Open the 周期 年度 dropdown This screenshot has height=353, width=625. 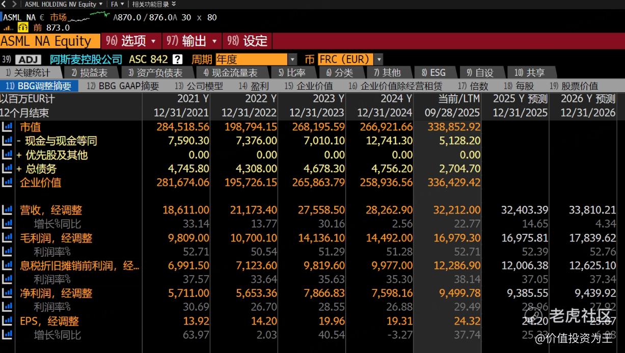[x=256, y=59]
